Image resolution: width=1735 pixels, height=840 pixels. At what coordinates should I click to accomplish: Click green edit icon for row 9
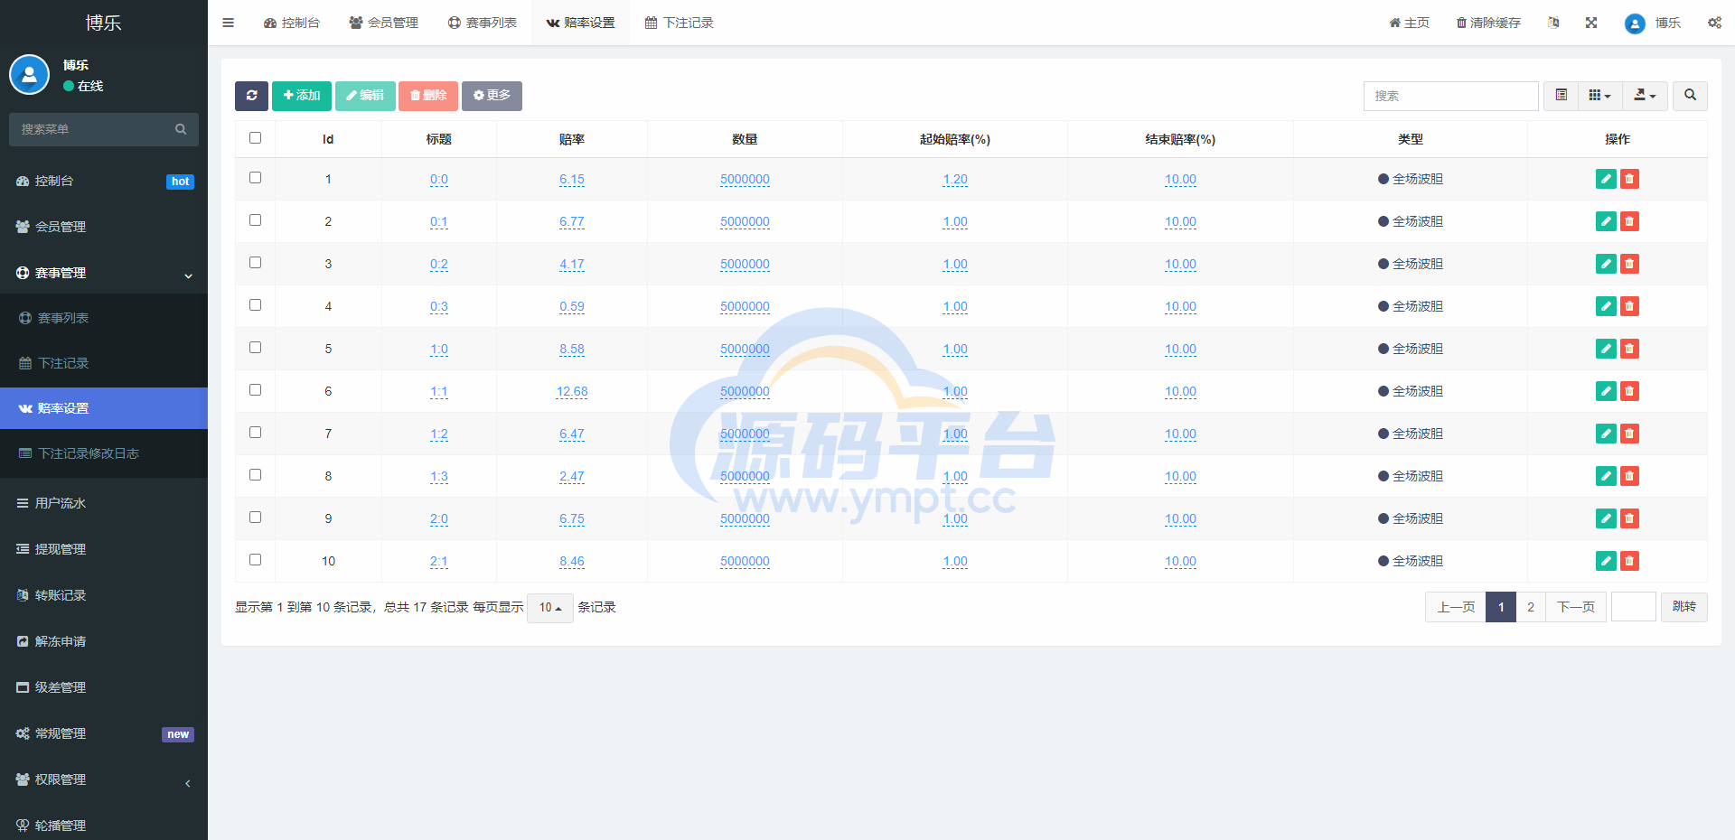click(x=1606, y=518)
